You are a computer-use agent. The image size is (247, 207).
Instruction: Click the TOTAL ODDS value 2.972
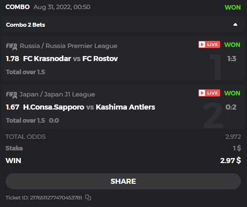(x=233, y=137)
